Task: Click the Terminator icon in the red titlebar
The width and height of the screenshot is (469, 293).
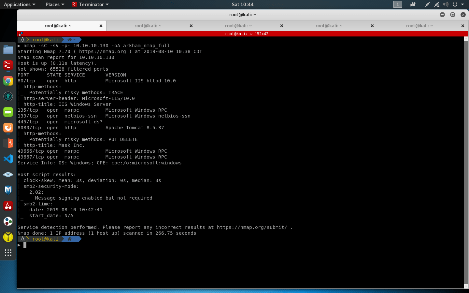Action: point(21,34)
